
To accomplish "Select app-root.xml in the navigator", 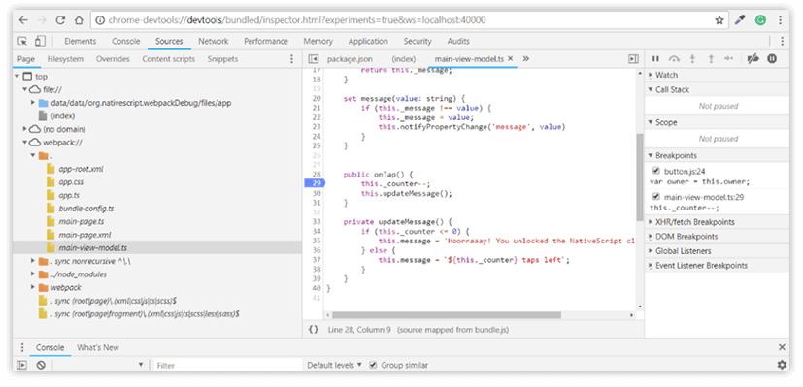I will pos(81,169).
